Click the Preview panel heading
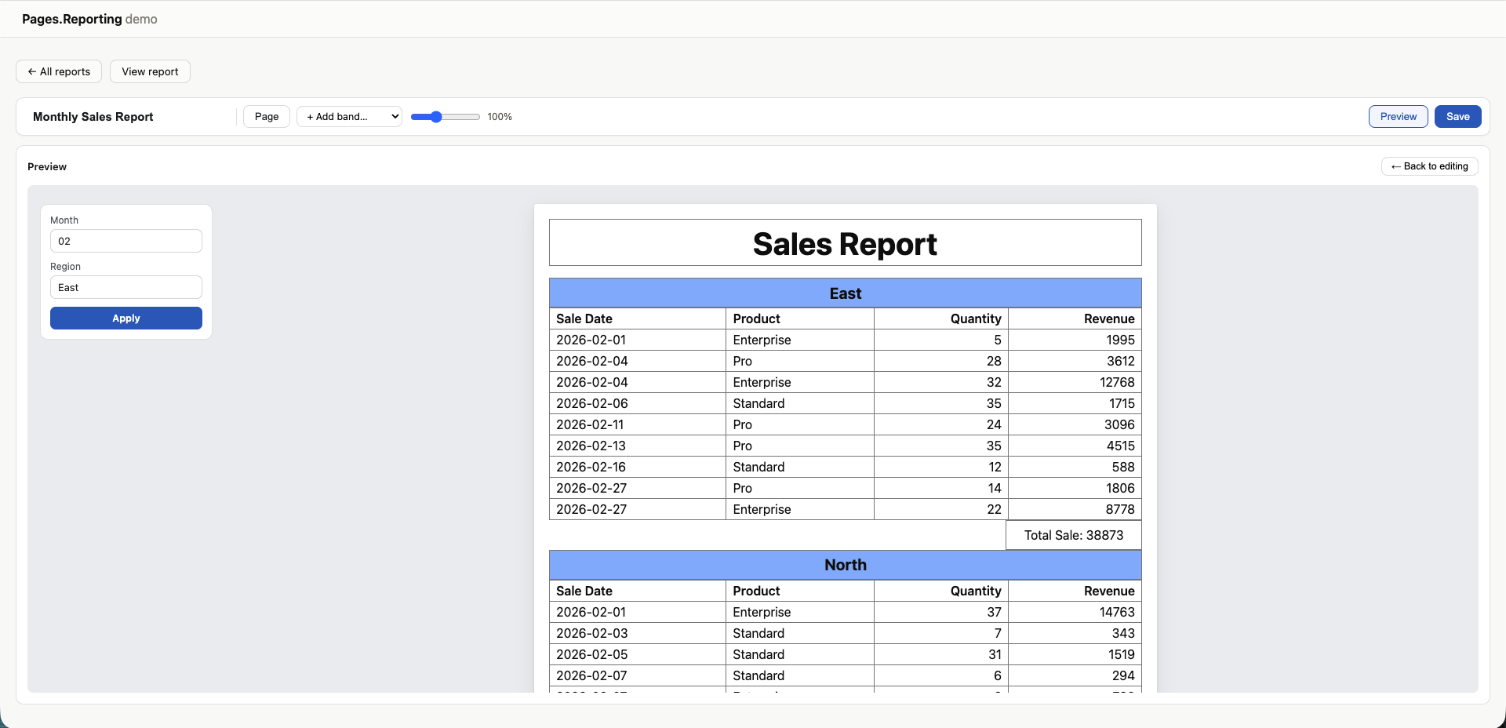 pos(47,166)
